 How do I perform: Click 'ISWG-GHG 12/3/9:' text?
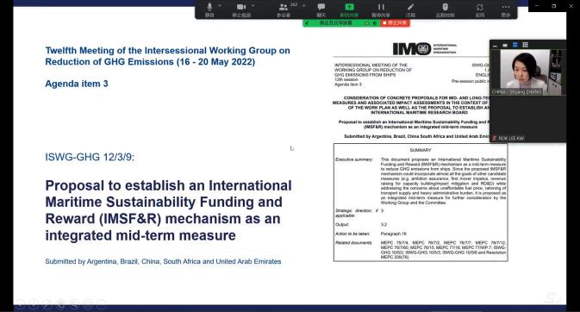(x=90, y=157)
